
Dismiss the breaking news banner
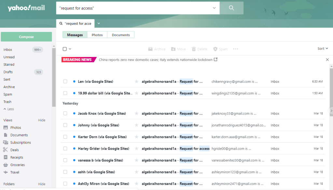(x=327, y=60)
